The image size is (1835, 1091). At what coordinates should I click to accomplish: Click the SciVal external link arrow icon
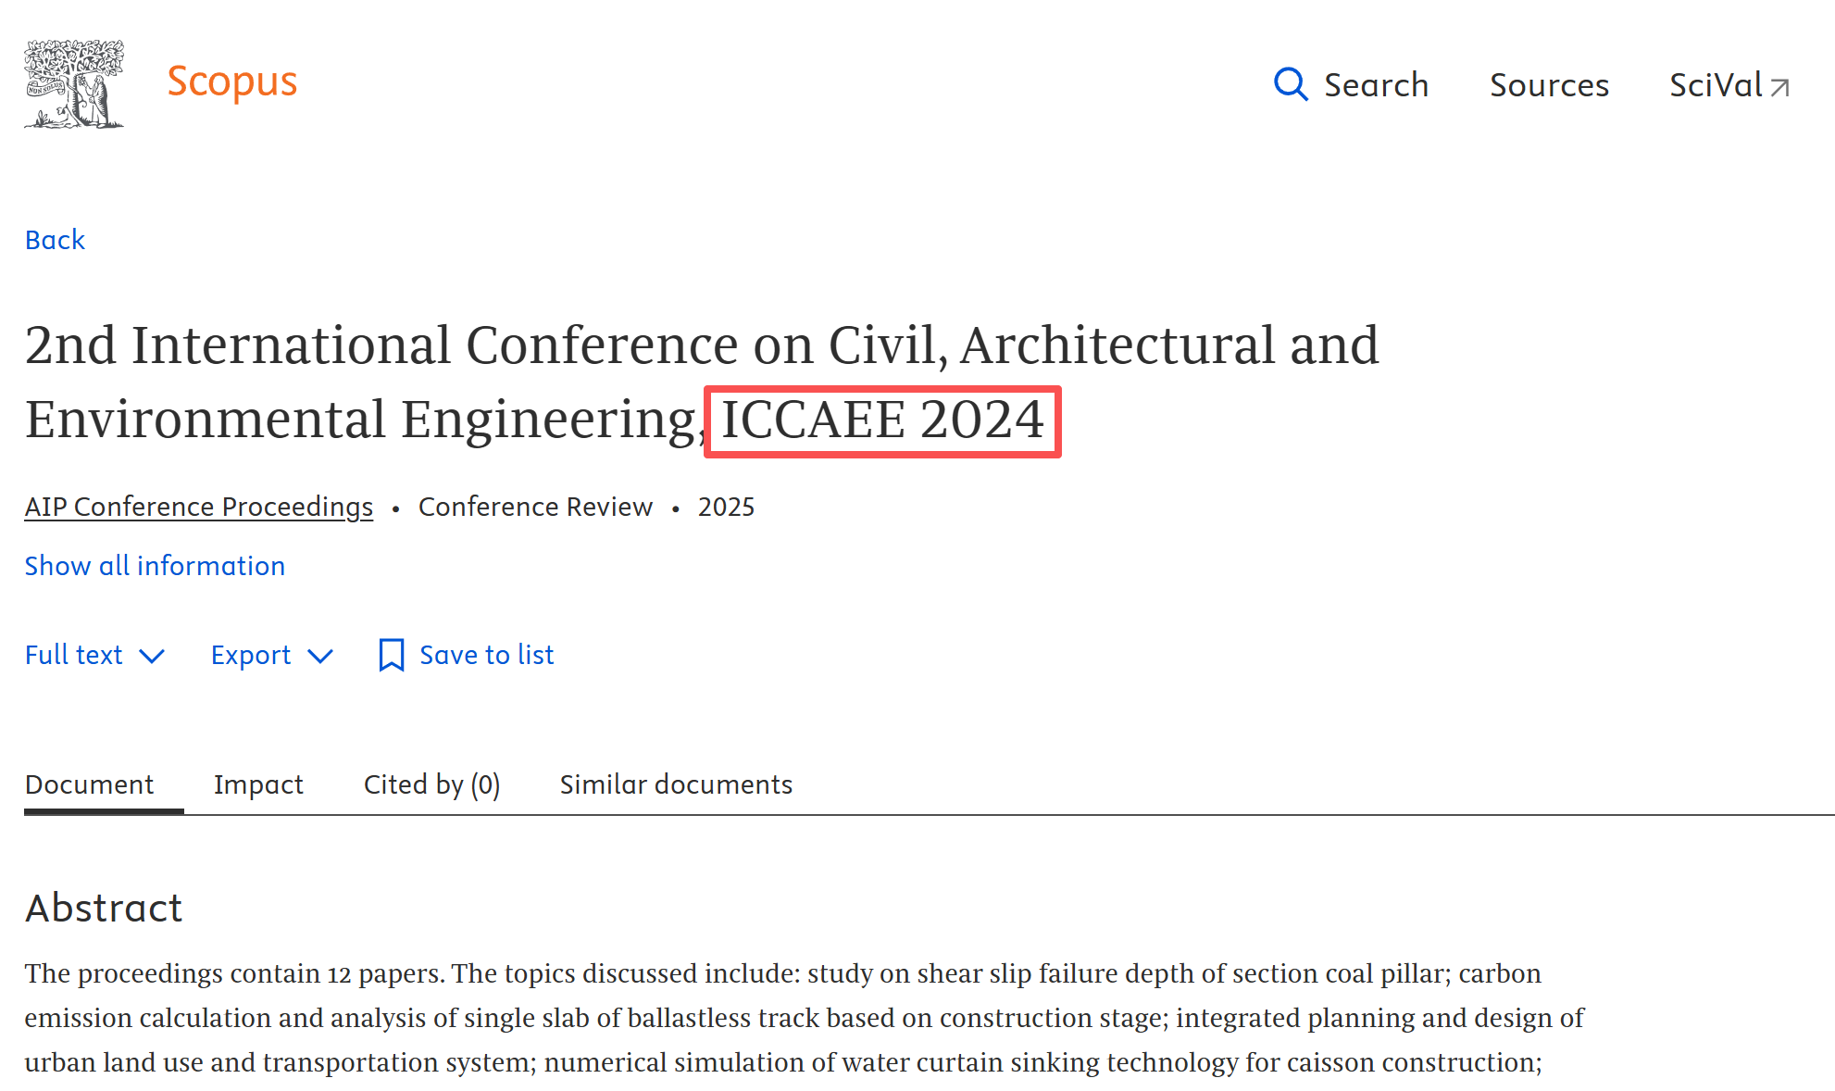pyautogui.click(x=1779, y=88)
